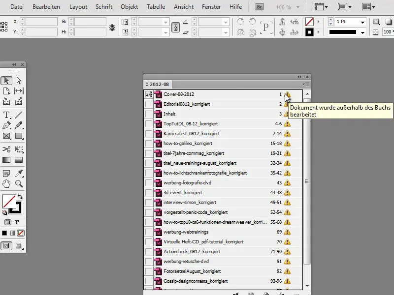Screen dimensions: 394x295
Task: Select the Pencil tool
Action: 19,125
